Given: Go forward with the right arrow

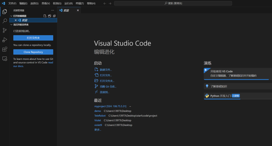Looking at the screenshot, I should 110,3.
